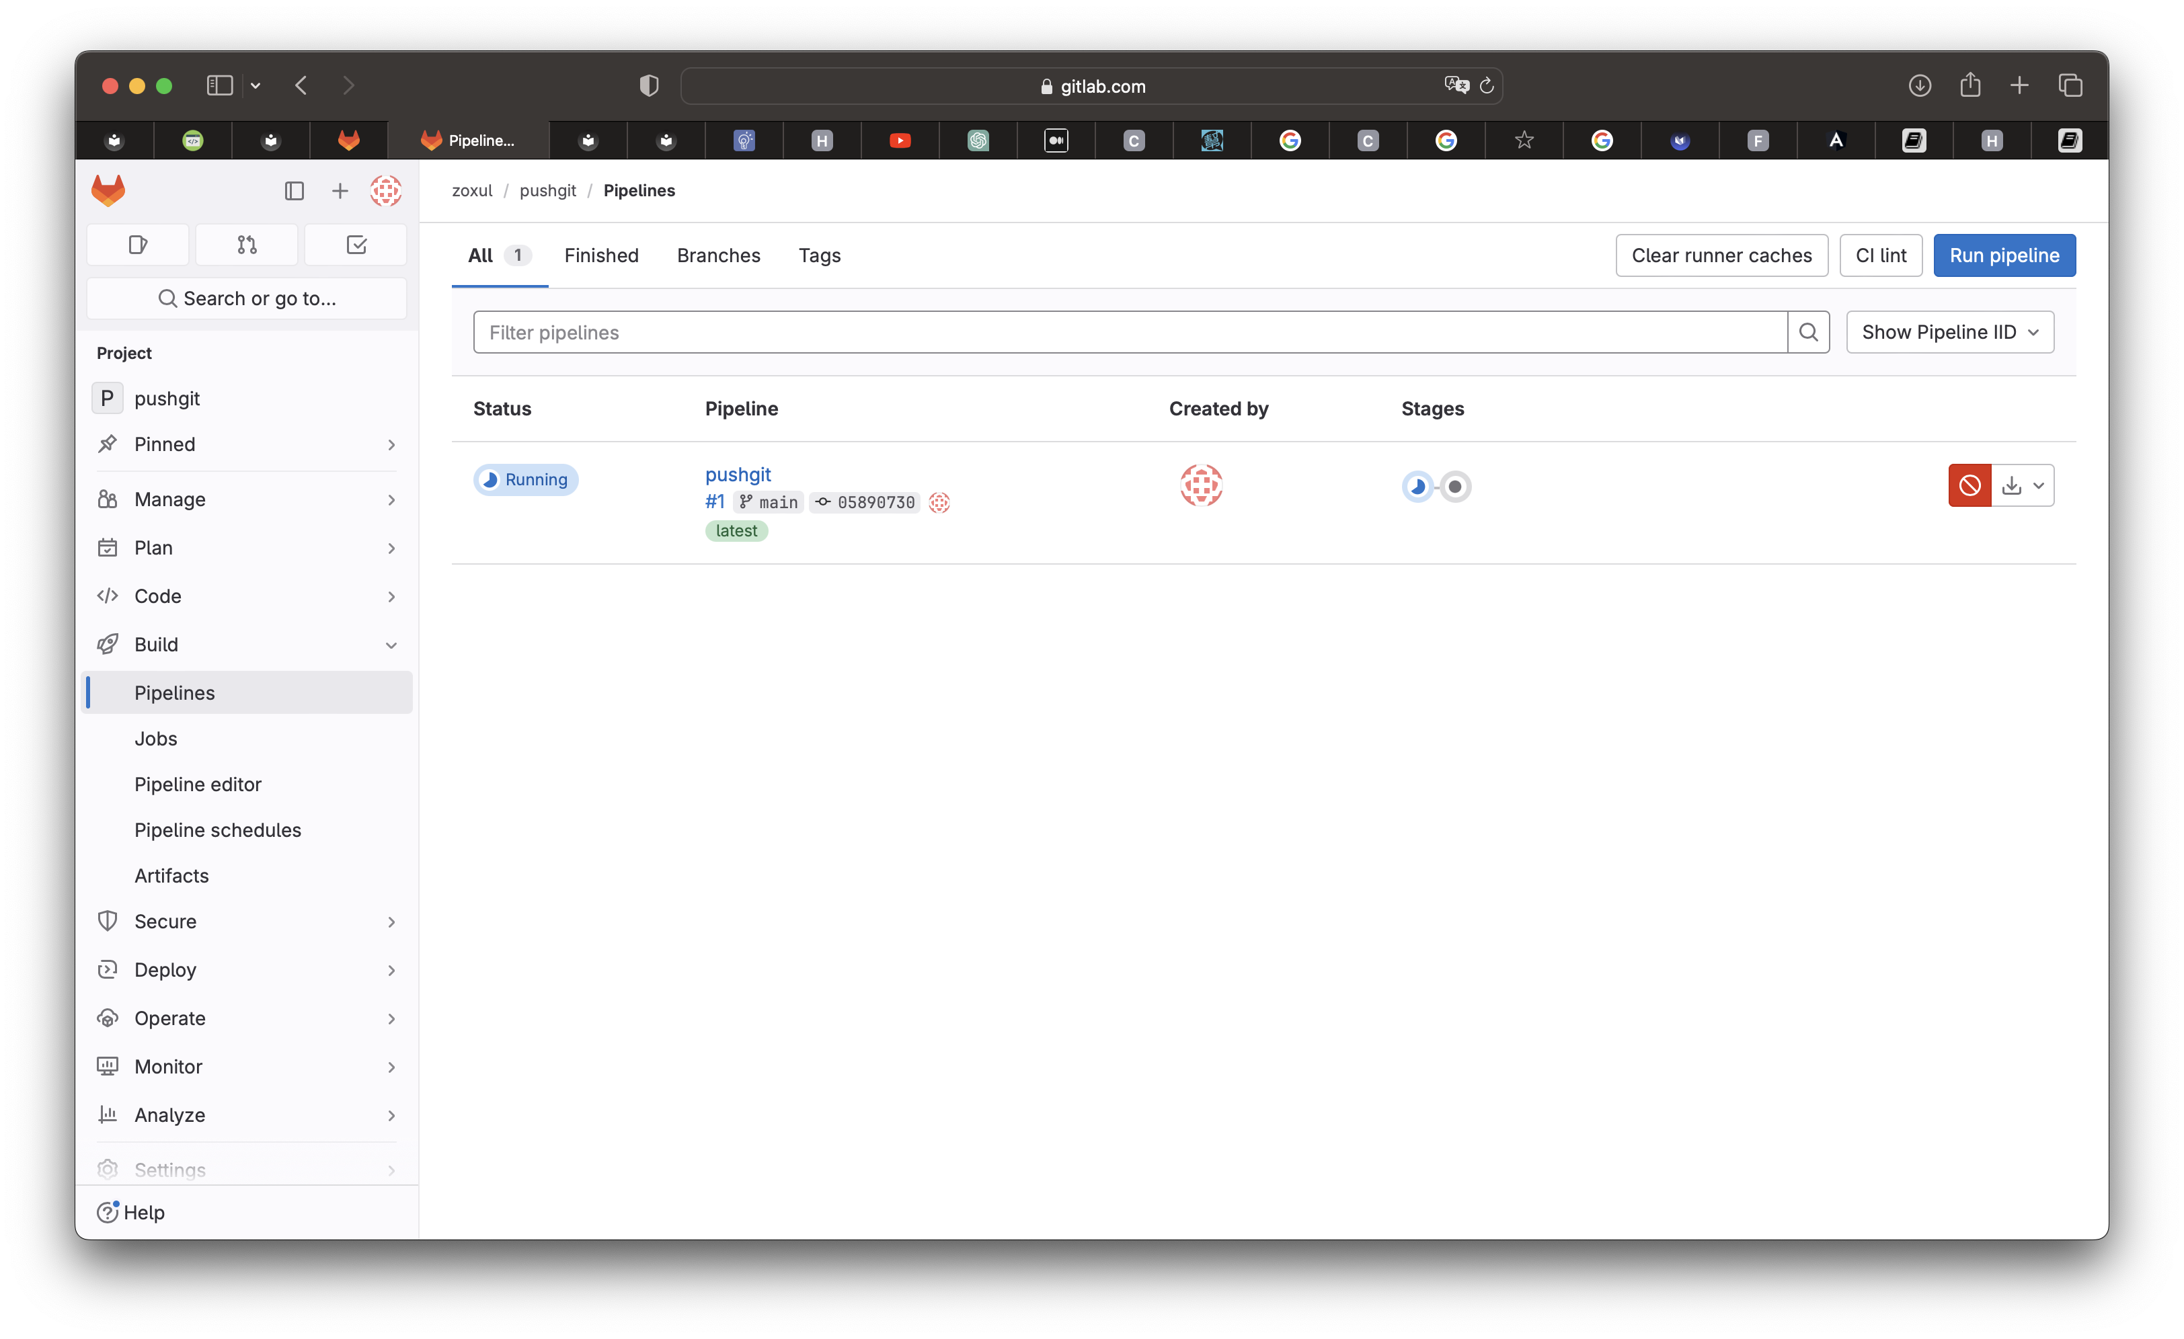Click the search magnifier in pipeline filter
Viewport: 2184px width, 1339px height.
click(1808, 332)
